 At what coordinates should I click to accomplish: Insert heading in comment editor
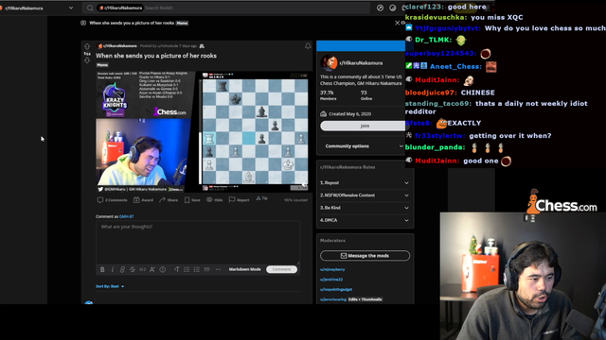177,269
